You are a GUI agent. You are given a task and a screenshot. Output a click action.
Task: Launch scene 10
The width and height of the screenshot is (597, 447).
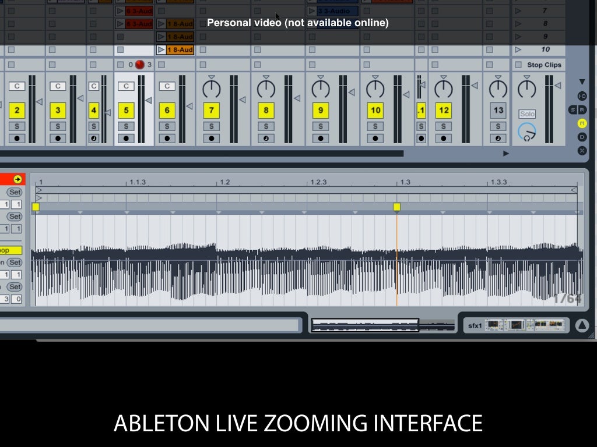tap(518, 49)
